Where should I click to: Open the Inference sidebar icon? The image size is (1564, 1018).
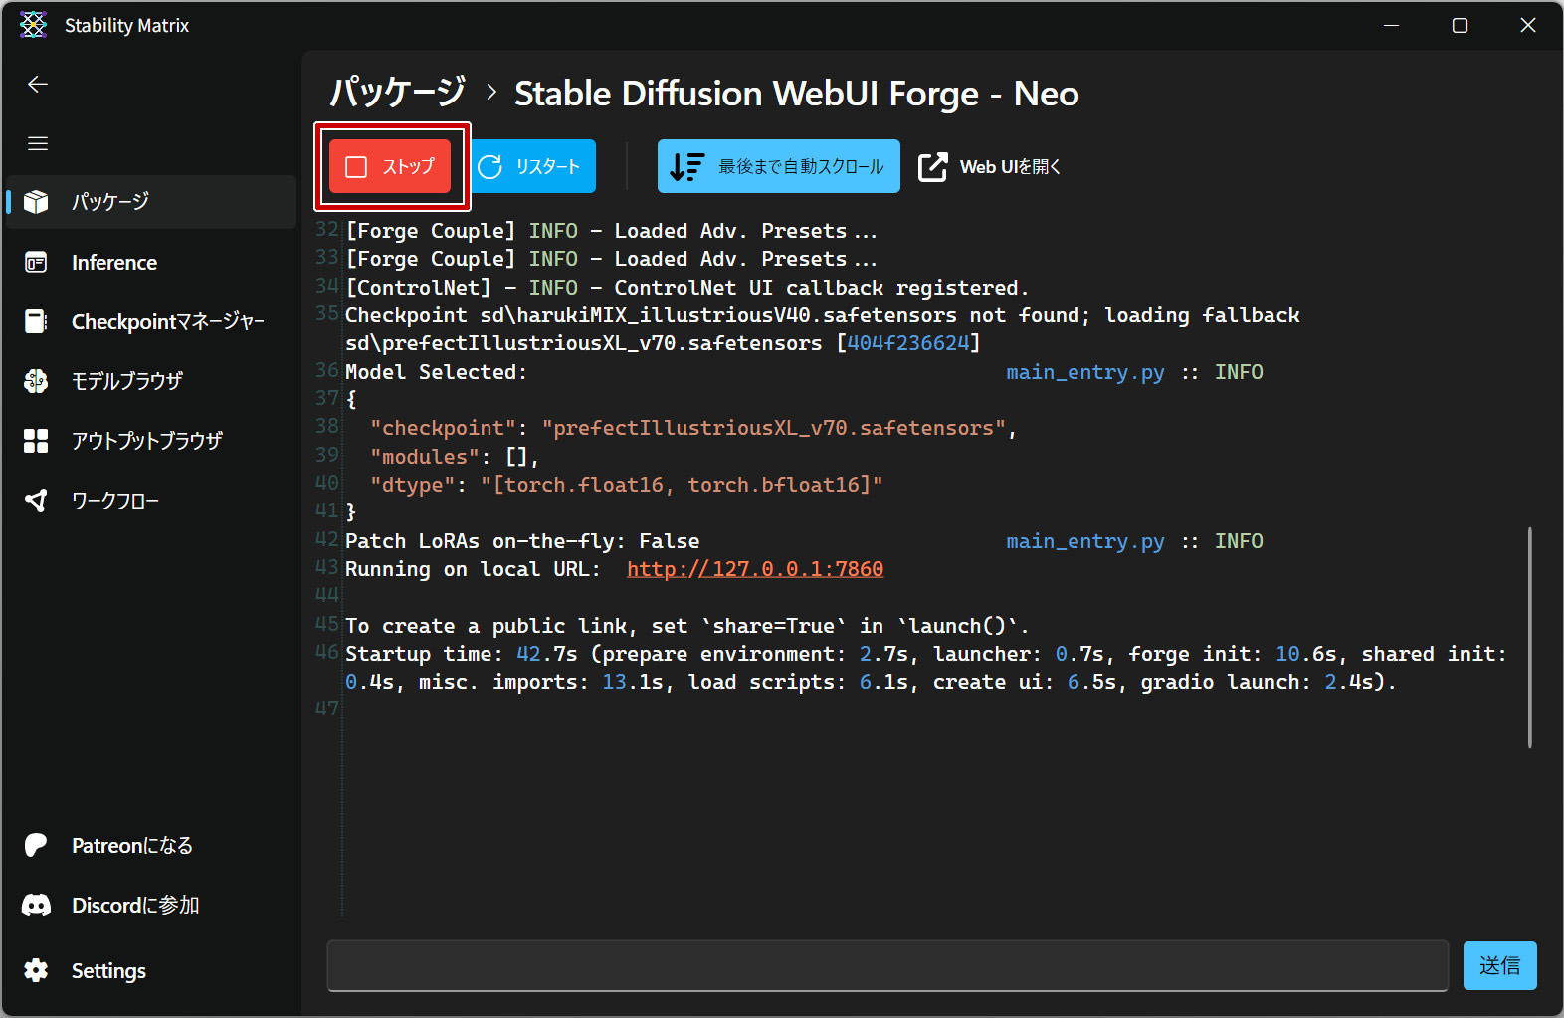(36, 263)
